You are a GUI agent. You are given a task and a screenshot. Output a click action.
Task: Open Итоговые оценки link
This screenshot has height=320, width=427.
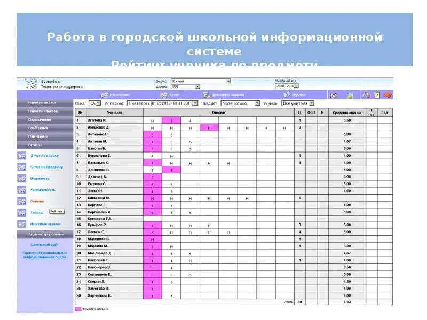coord(45,224)
